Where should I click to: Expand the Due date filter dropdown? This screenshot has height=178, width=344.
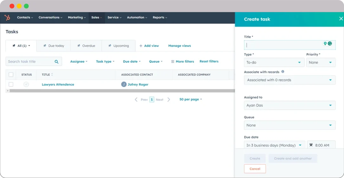pos(132,61)
